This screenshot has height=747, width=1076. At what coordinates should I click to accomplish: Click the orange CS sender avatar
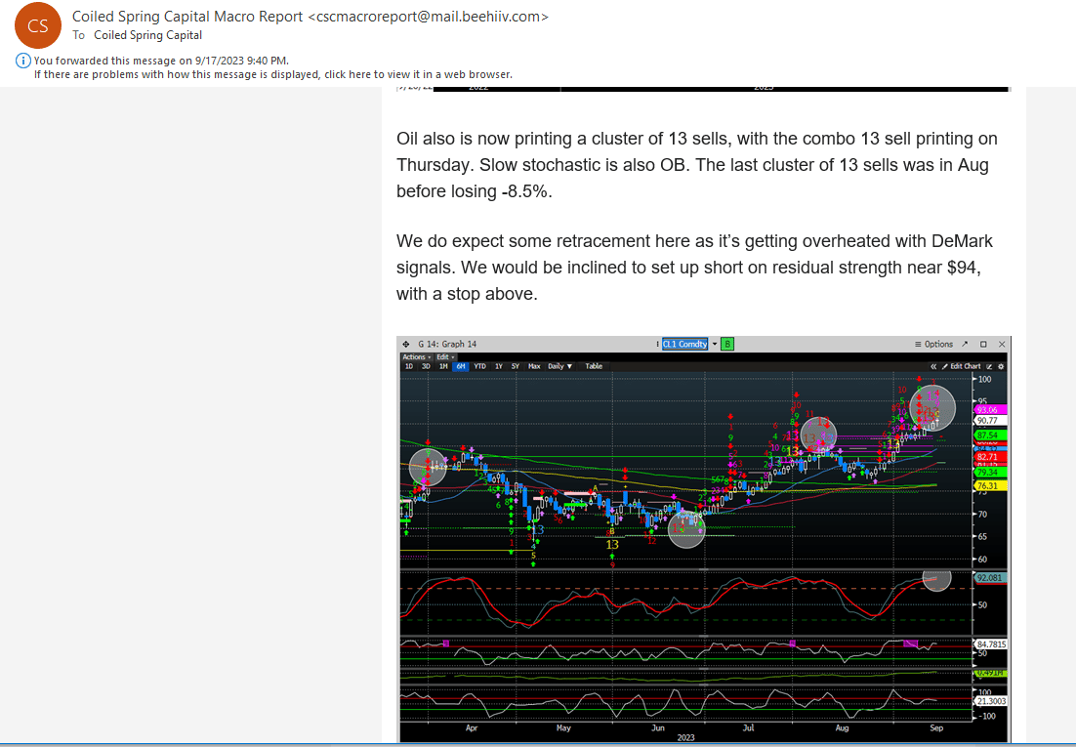point(38,25)
